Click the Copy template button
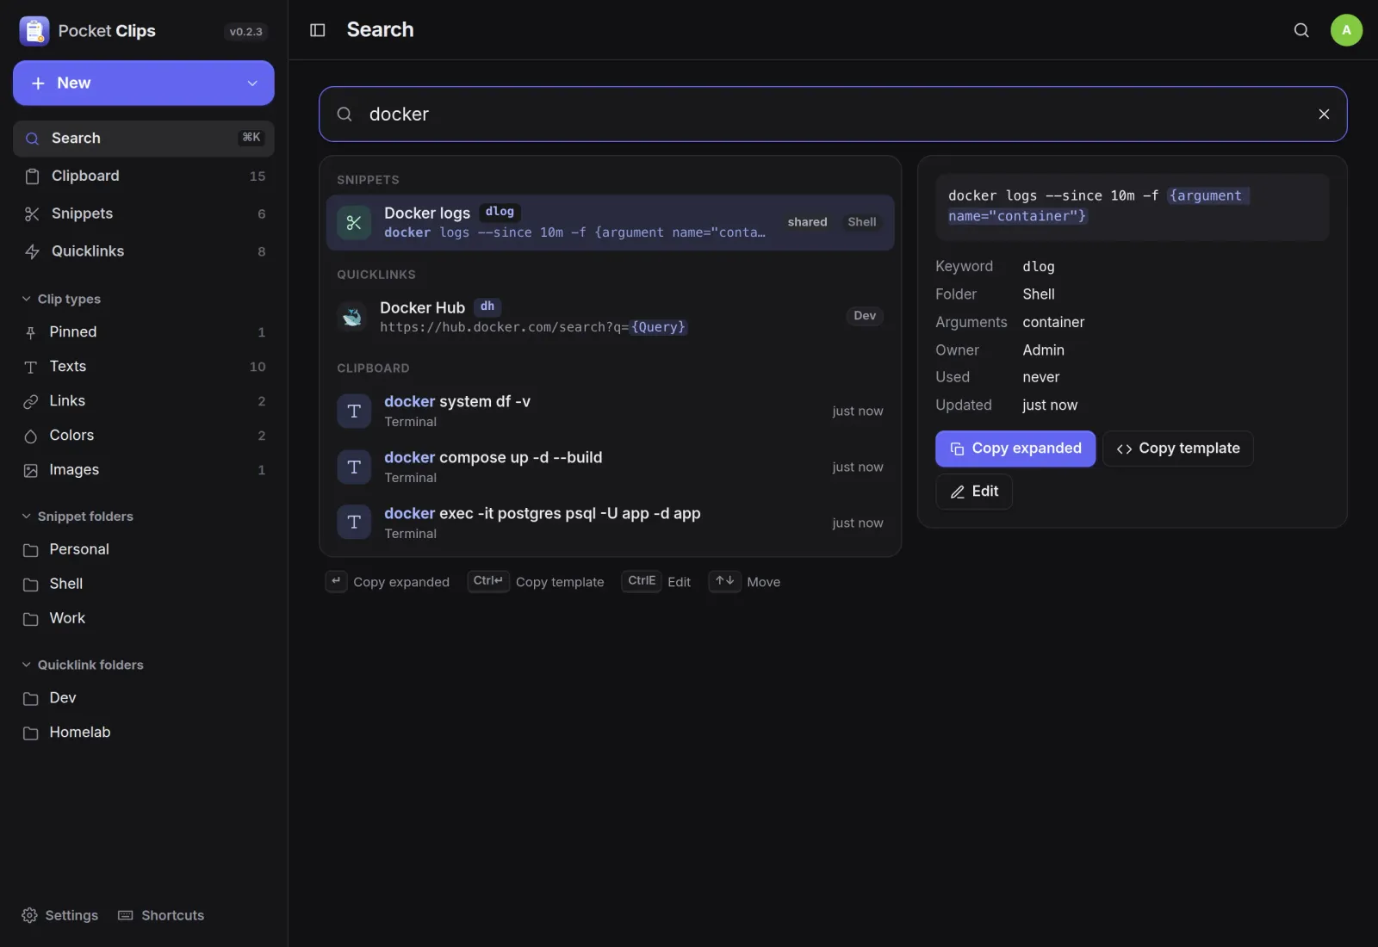 (x=1177, y=449)
